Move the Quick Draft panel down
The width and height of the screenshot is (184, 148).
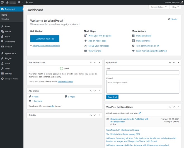click(172, 63)
